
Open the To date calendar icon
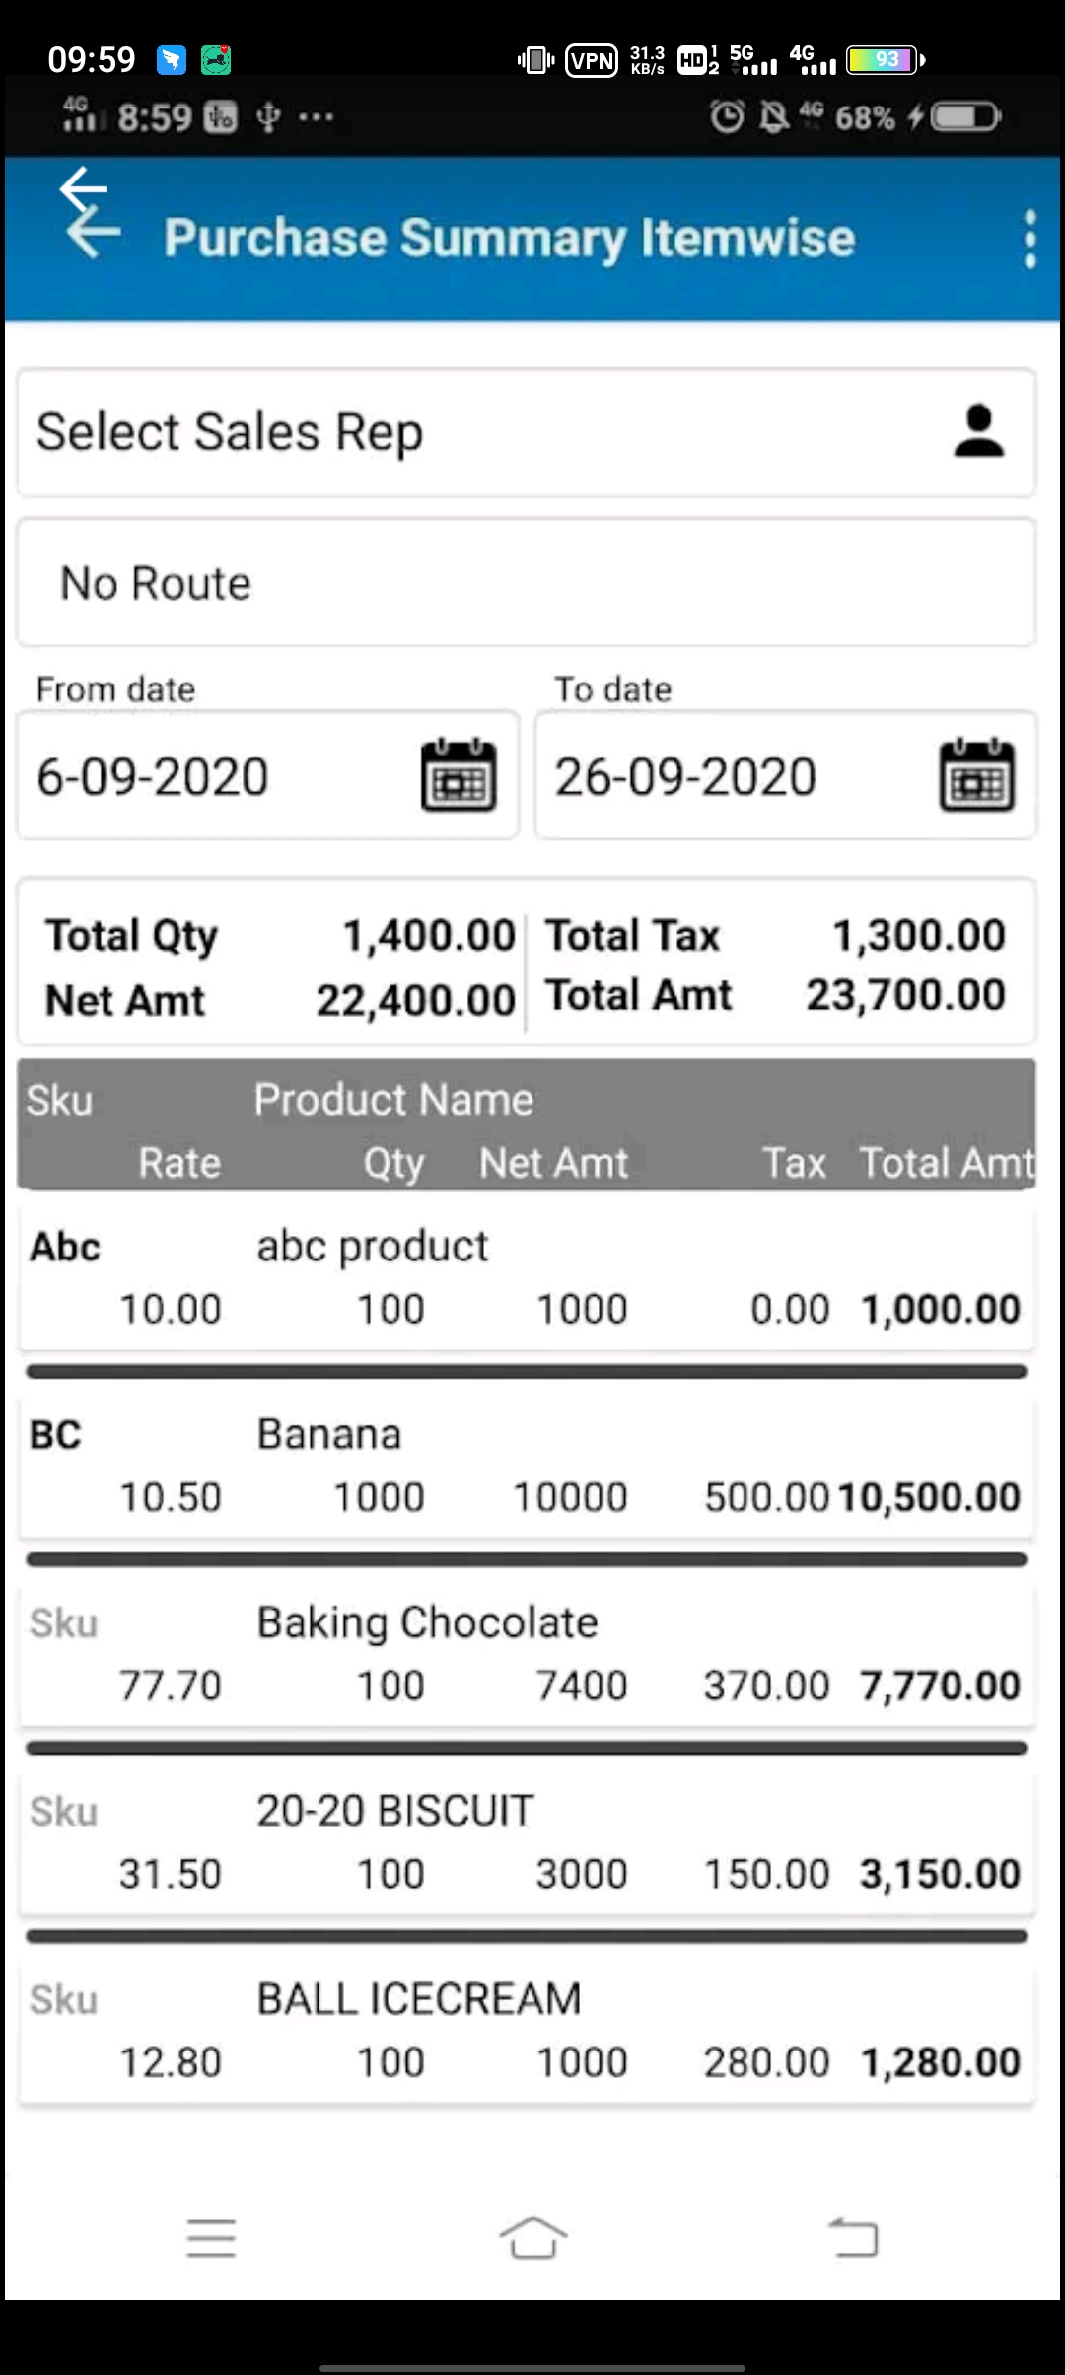coord(976,776)
